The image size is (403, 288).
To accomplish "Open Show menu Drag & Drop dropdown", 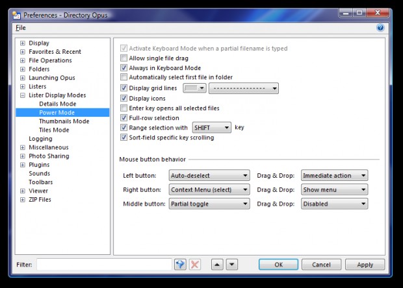I will click(x=334, y=189).
